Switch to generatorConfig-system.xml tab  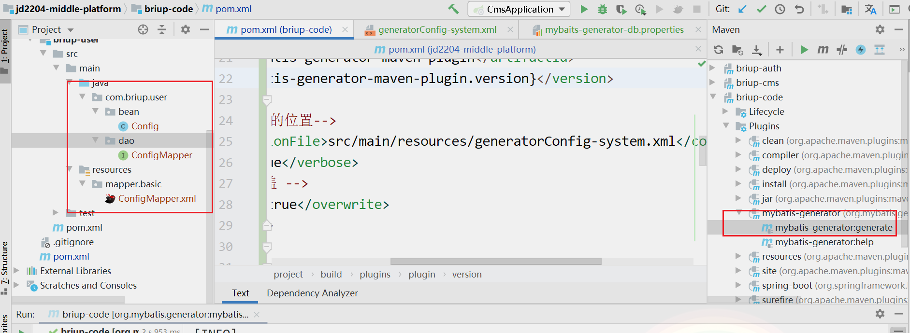coord(437,29)
